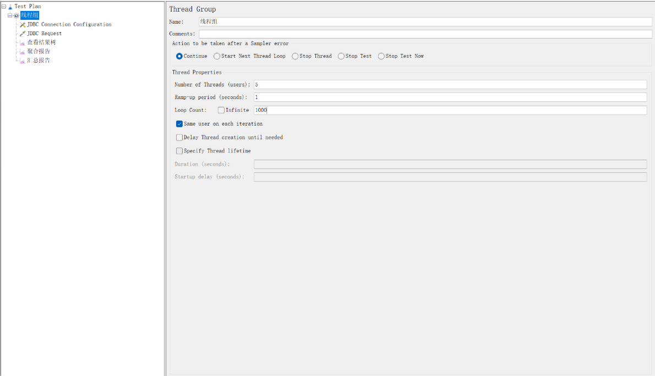Open the 聚合报告 listener
655x376 pixels.
(39, 51)
